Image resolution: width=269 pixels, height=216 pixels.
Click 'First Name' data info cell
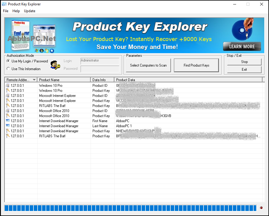pyautogui.click(x=100, y=121)
